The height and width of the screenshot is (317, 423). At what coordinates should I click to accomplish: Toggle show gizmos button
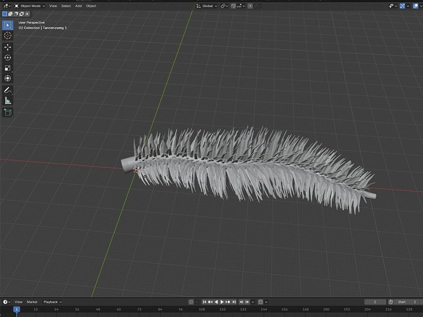coord(402,6)
